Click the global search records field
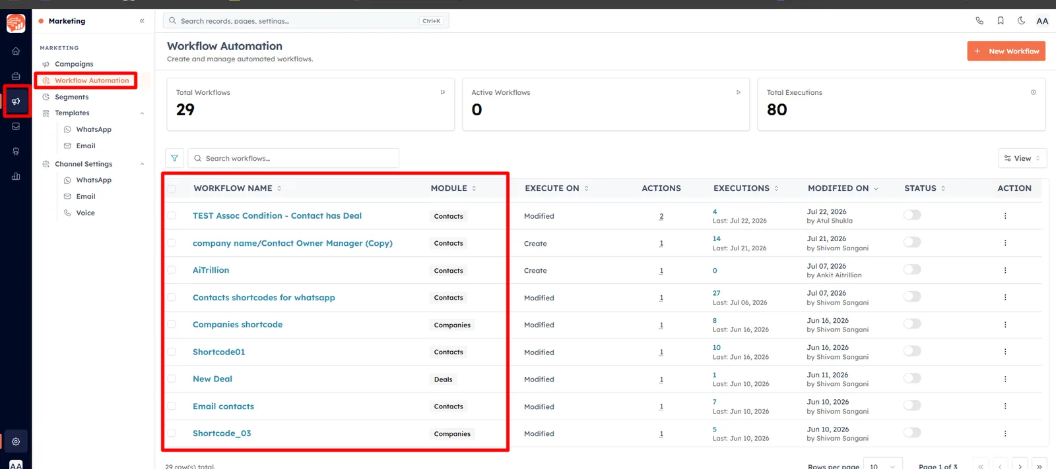This screenshot has width=1056, height=469. [x=306, y=21]
